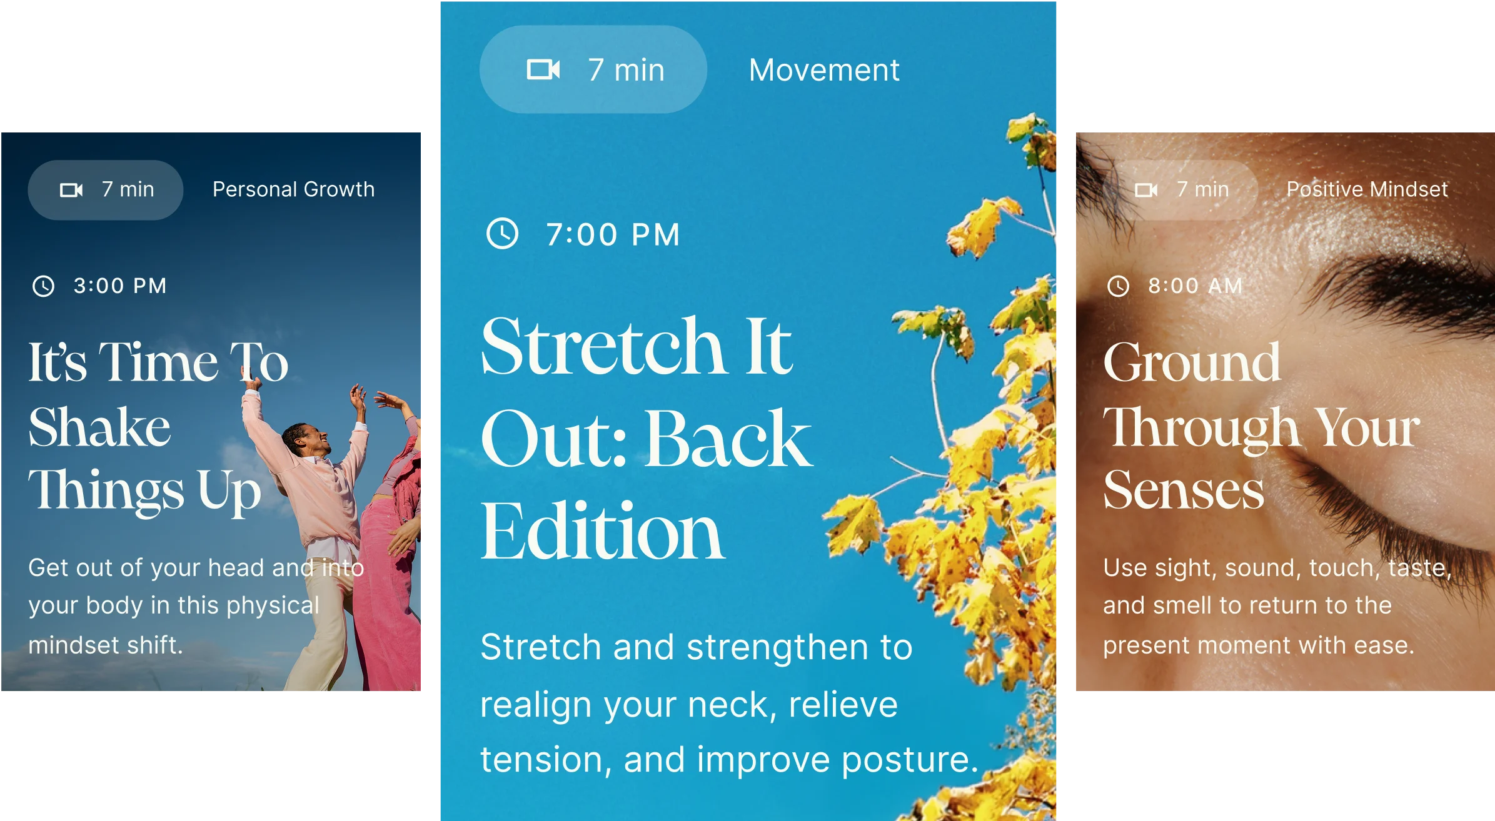The width and height of the screenshot is (1495, 821).
Task: Click the video camera icon on Personal Growth card
Action: 71,190
